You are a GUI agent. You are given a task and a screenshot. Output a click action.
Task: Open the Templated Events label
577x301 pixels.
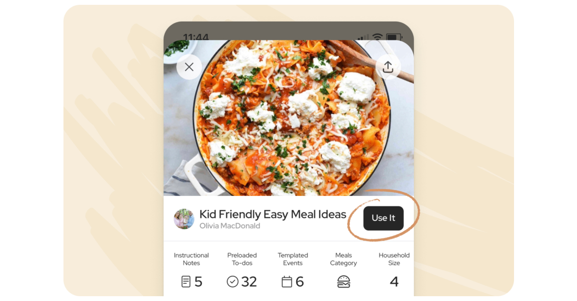(293, 259)
